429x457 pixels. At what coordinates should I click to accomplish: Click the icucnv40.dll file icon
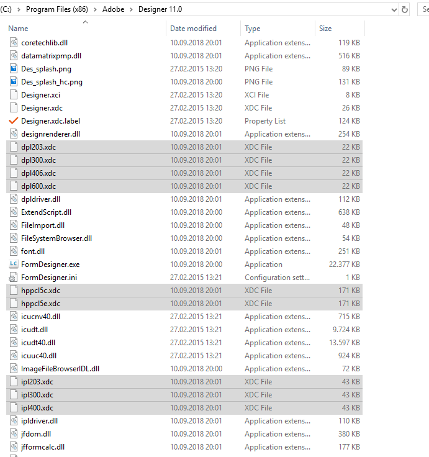[x=14, y=317]
